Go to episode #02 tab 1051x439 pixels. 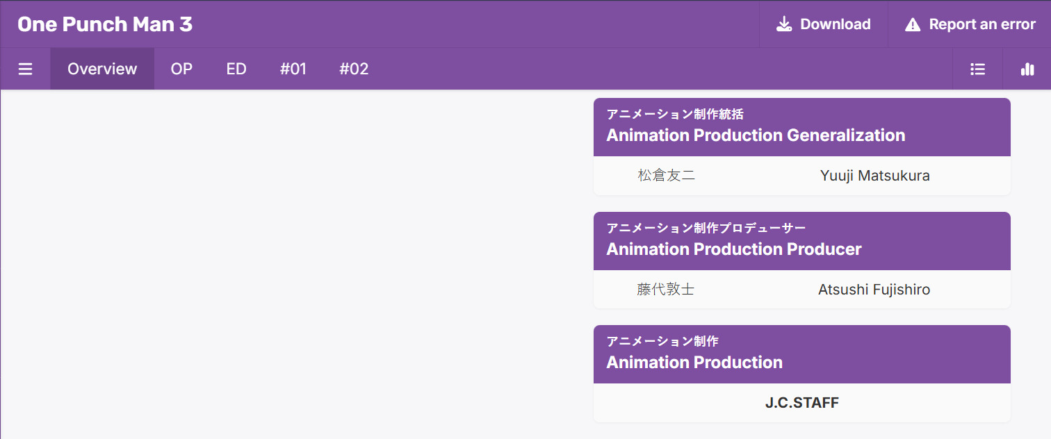click(x=354, y=69)
